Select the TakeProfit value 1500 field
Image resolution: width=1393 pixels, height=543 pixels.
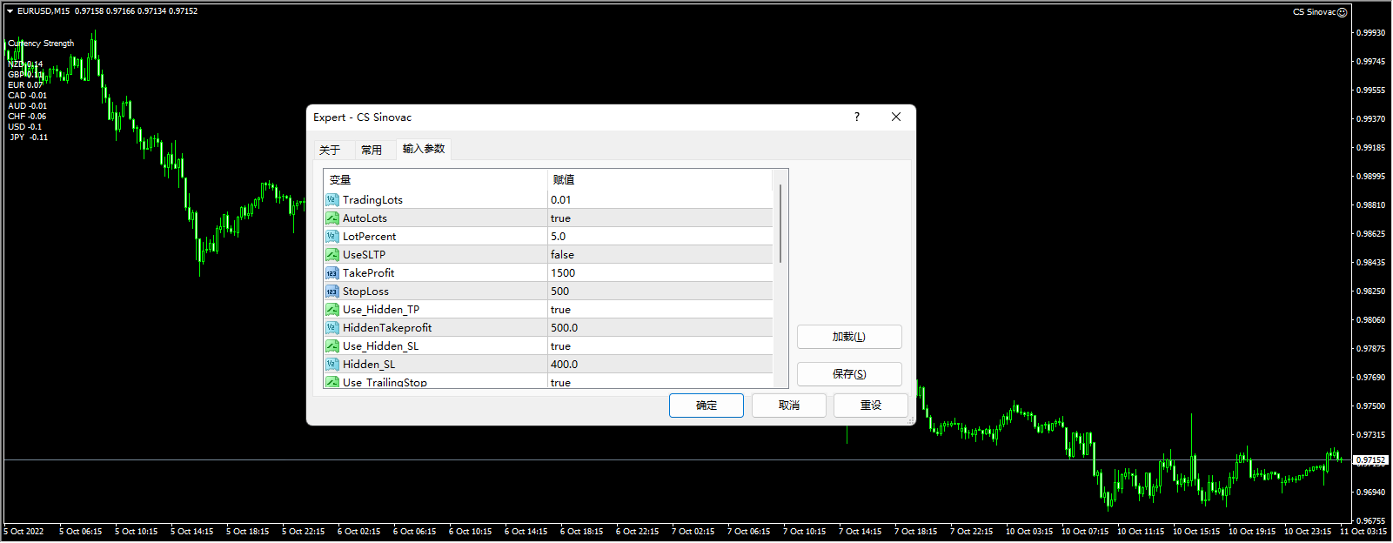point(660,273)
